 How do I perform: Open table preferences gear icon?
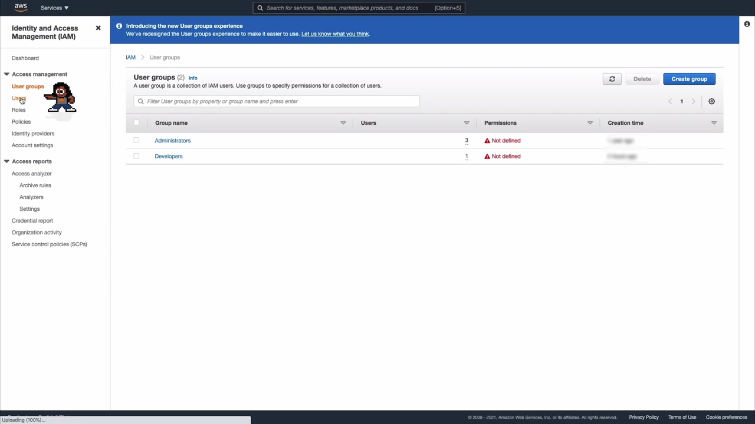click(x=711, y=101)
